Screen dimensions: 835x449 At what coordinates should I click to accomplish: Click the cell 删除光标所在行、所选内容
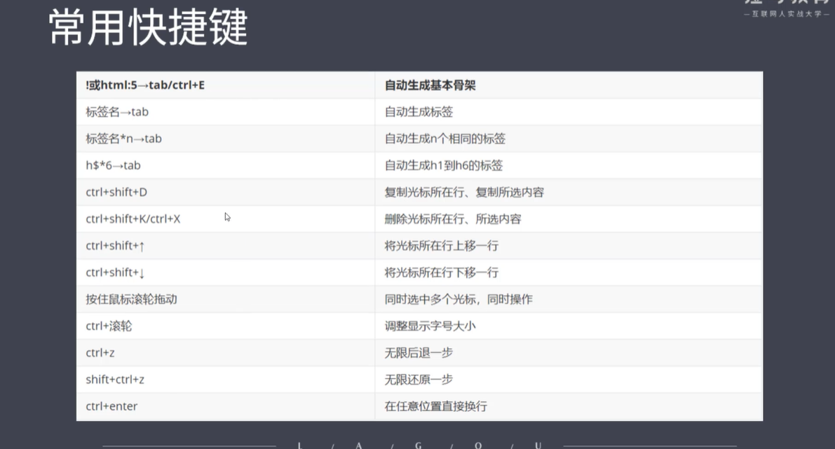pyautogui.click(x=569, y=219)
